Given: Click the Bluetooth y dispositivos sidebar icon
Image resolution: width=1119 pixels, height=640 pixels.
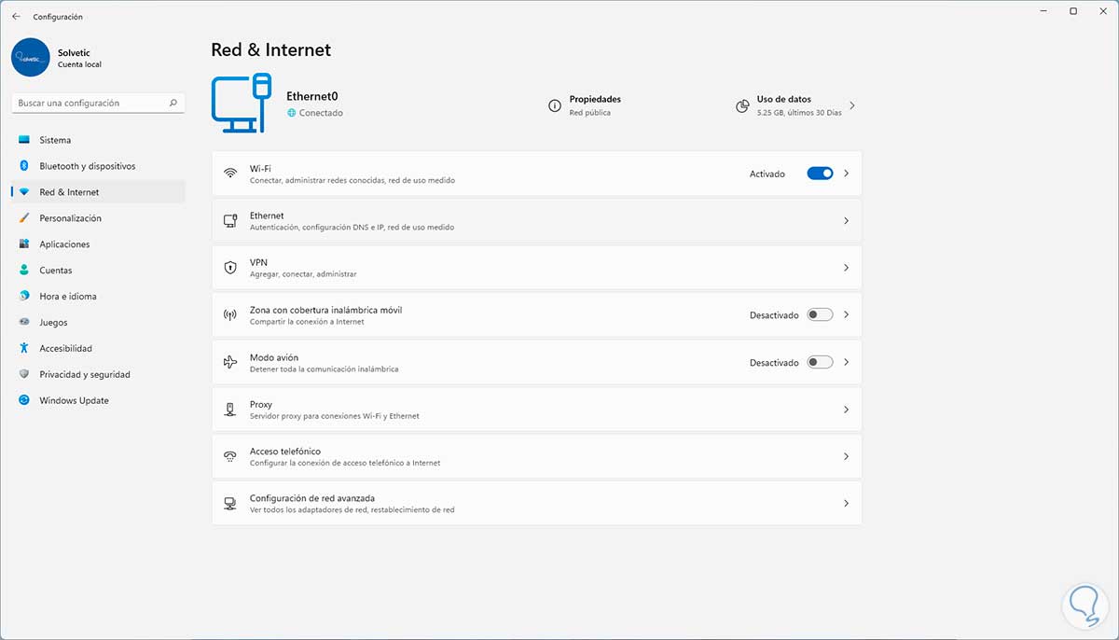Looking at the screenshot, I should pos(24,166).
